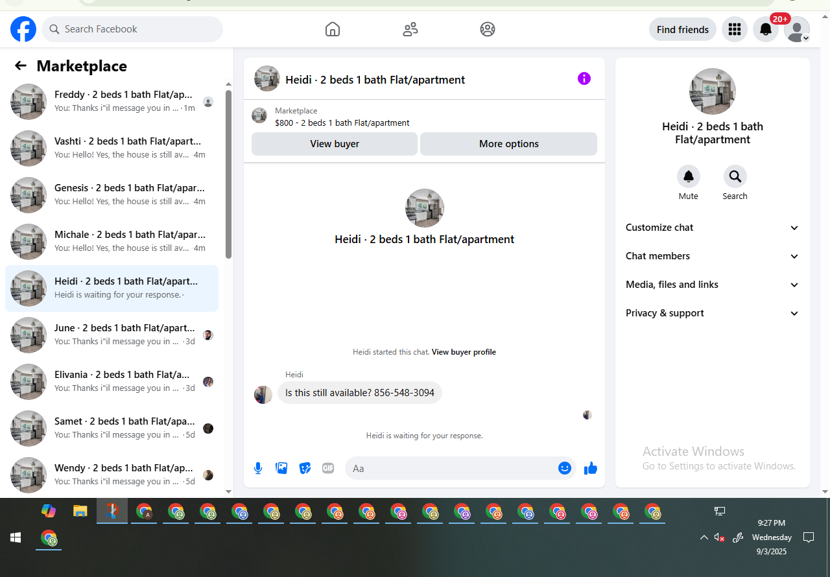Open the View buyer profile link
This screenshot has height=577, width=830.
click(464, 352)
